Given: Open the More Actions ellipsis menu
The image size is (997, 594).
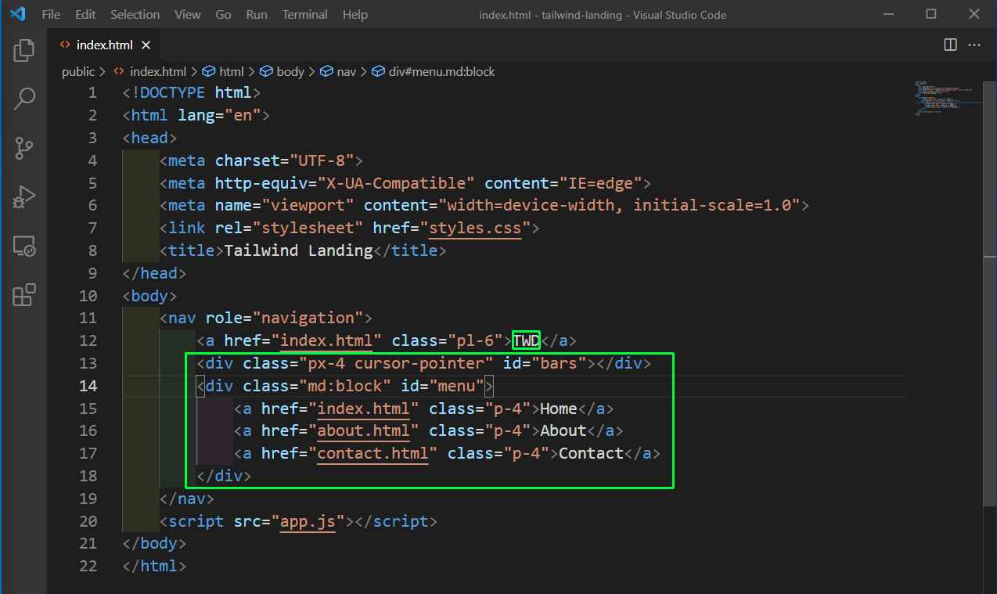Looking at the screenshot, I should coord(974,45).
